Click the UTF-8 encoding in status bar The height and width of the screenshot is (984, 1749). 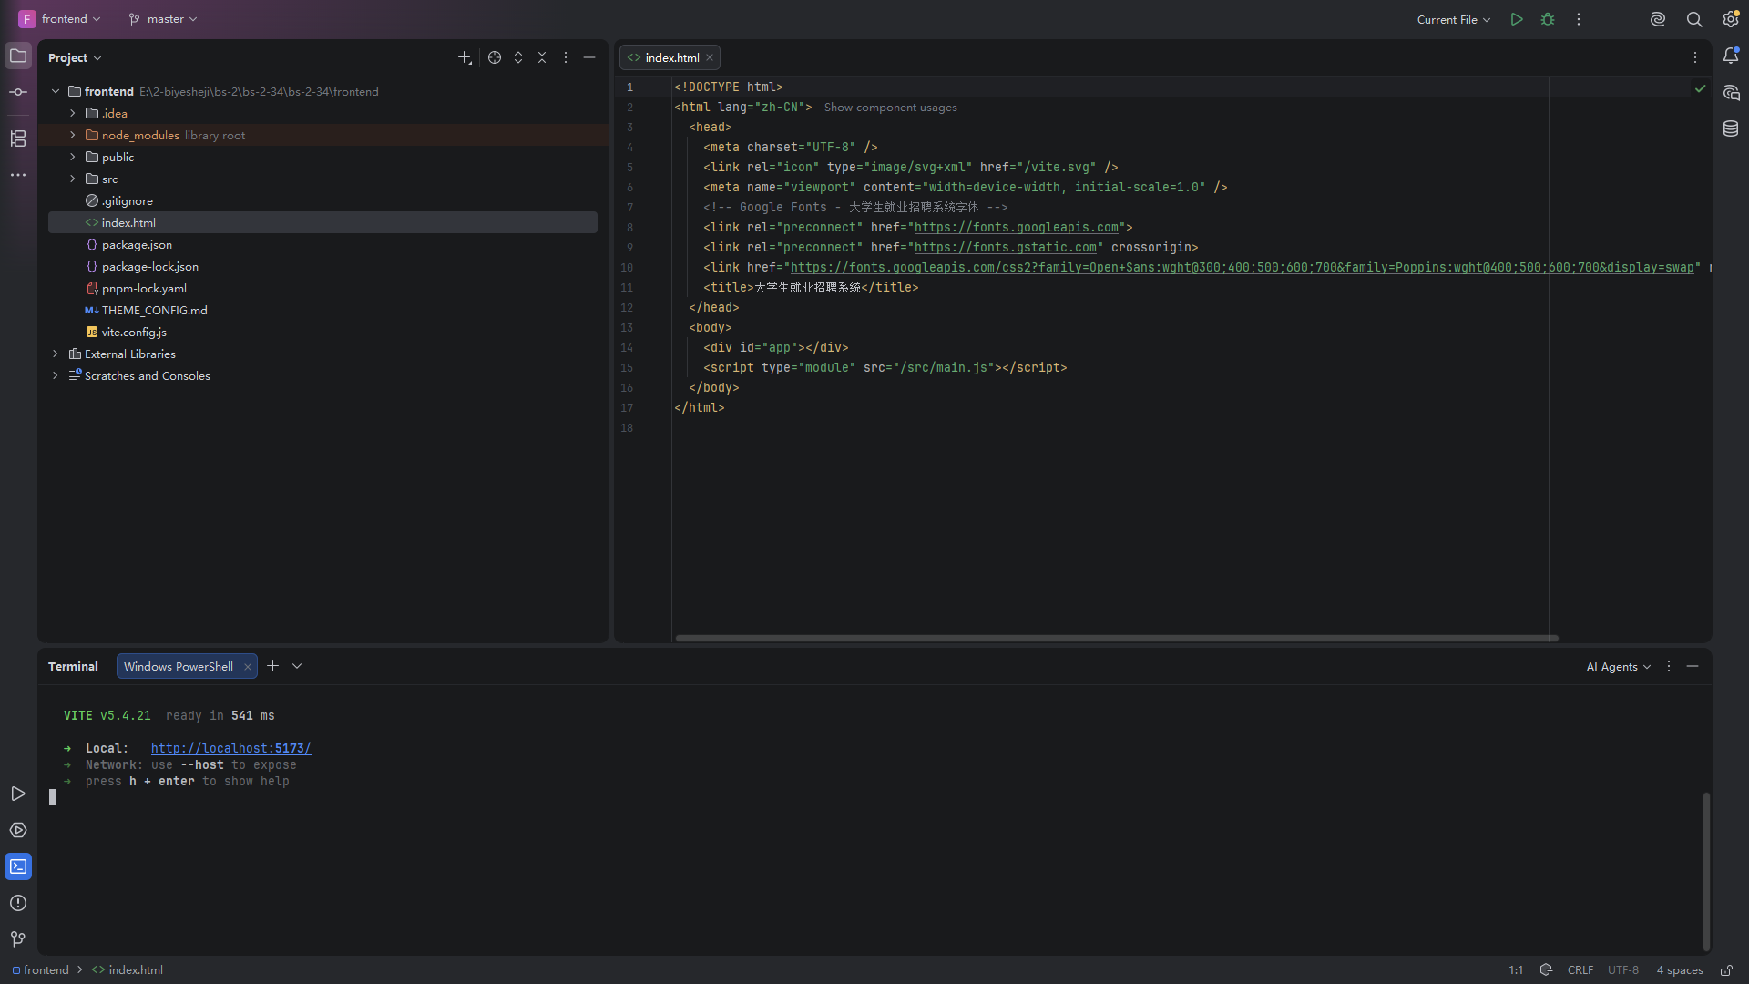point(1622,970)
